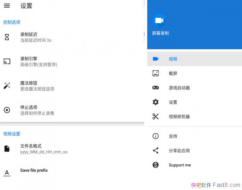This screenshot has height=190, width=242.
Task: Click the stop circle icon for 停止选项
Action: 7,110
